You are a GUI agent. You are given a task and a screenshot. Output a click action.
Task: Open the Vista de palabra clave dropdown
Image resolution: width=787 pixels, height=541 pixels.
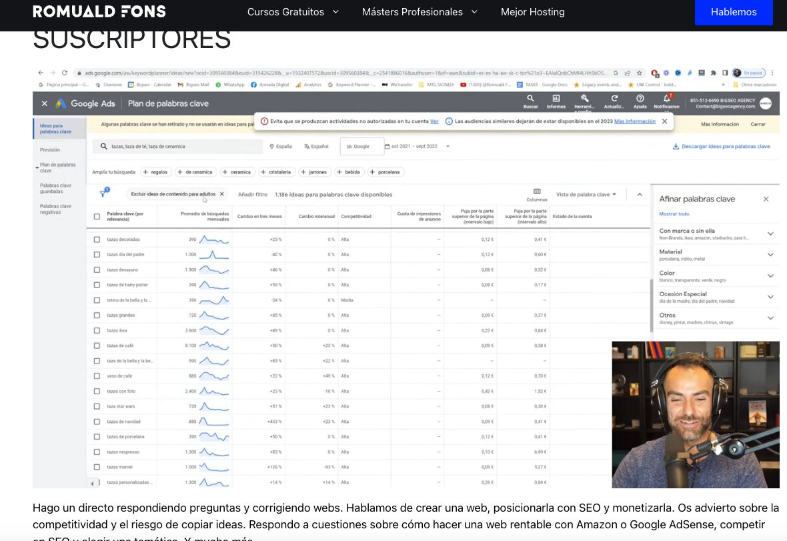tap(586, 195)
